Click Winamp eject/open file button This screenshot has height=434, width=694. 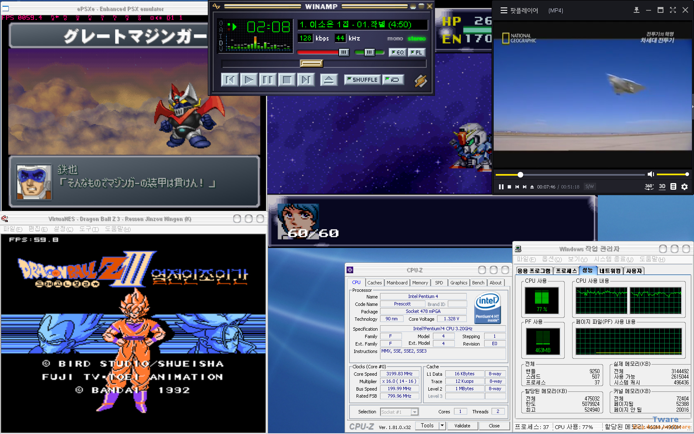(329, 80)
